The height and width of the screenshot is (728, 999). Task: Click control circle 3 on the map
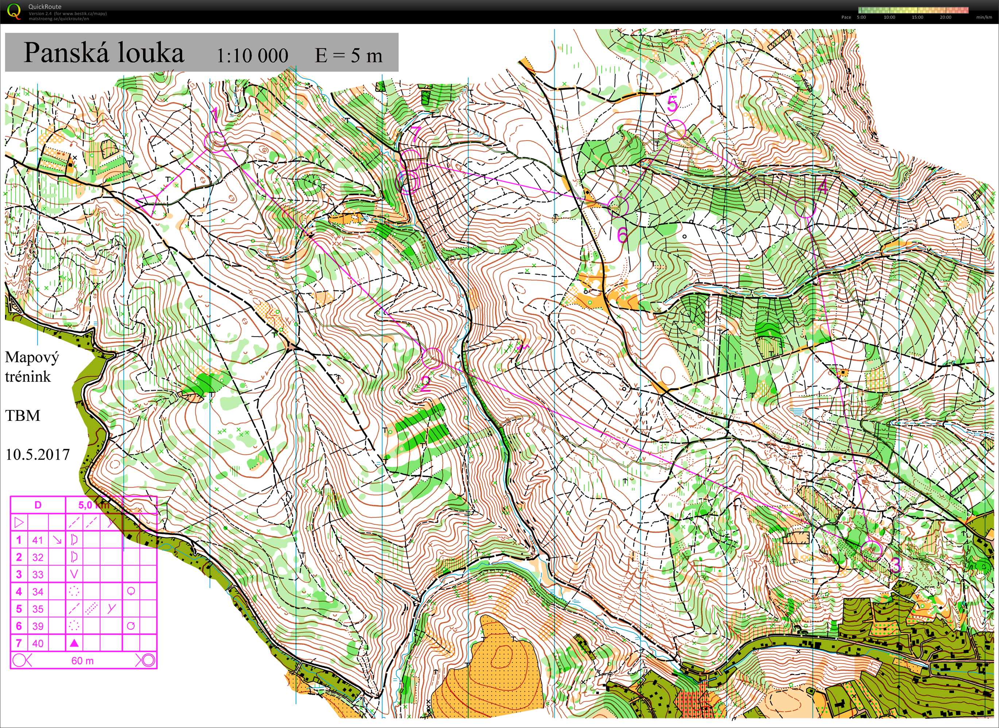click(x=872, y=550)
